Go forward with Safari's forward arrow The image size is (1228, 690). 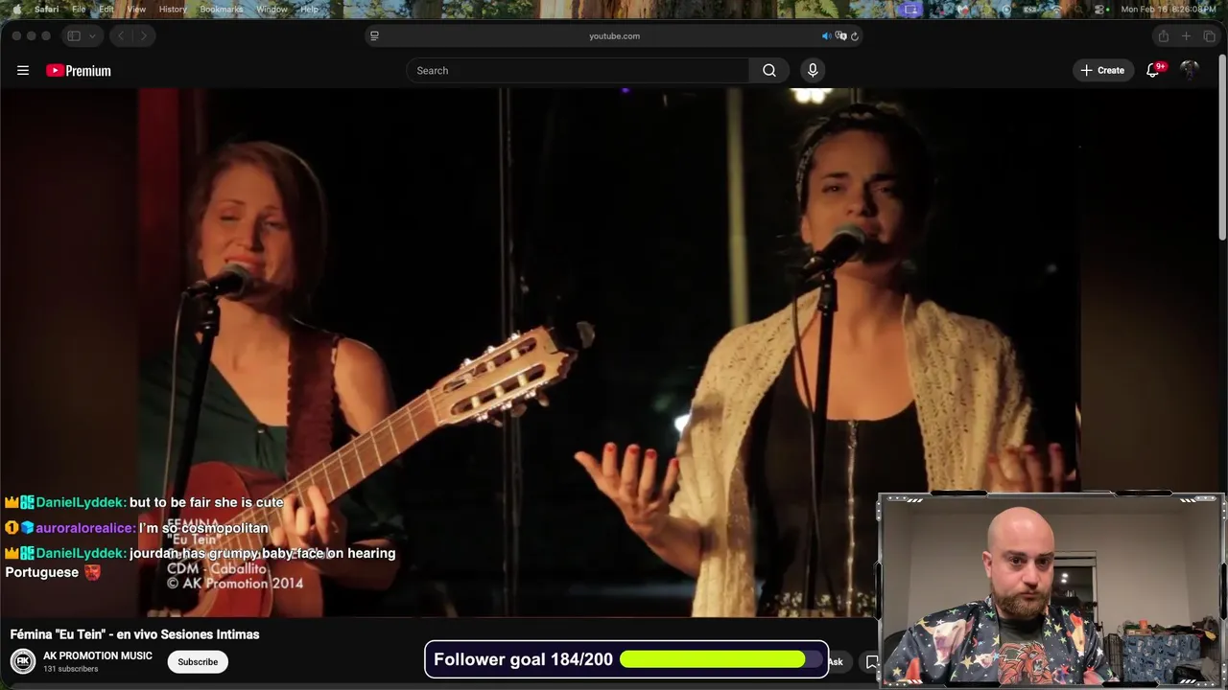point(144,35)
